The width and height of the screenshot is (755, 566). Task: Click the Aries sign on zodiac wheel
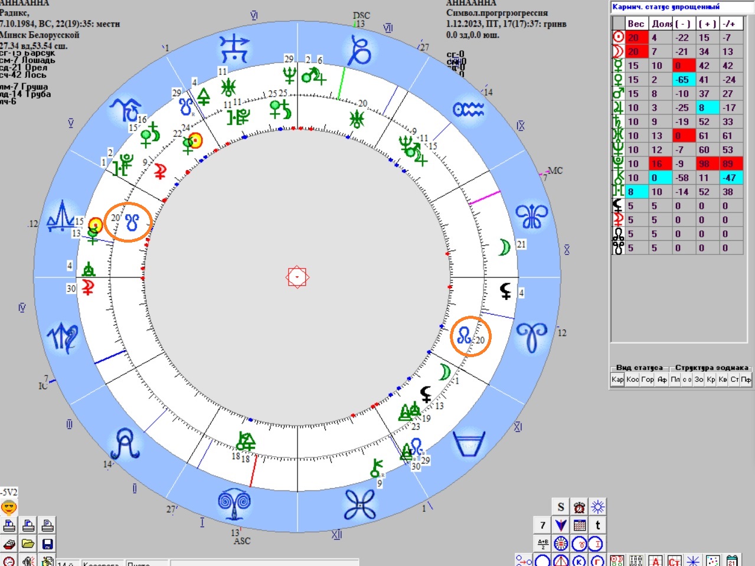click(x=532, y=337)
